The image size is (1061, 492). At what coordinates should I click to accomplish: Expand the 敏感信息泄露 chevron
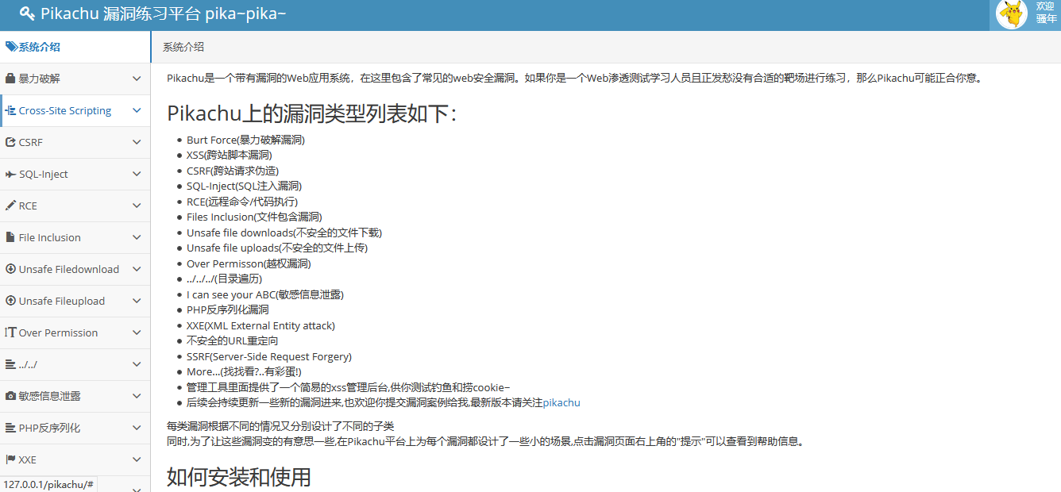point(137,396)
